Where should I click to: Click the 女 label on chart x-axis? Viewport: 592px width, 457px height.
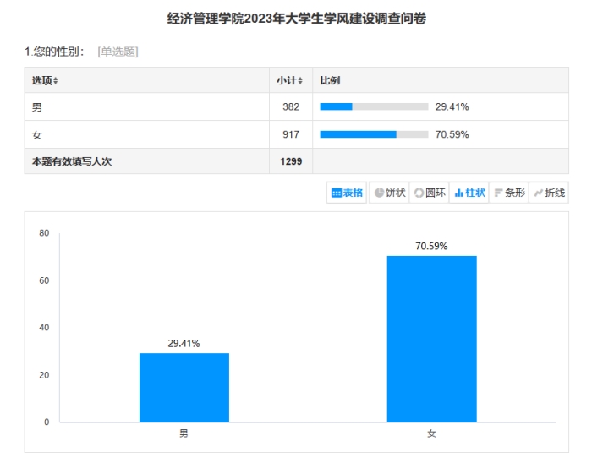coord(431,433)
